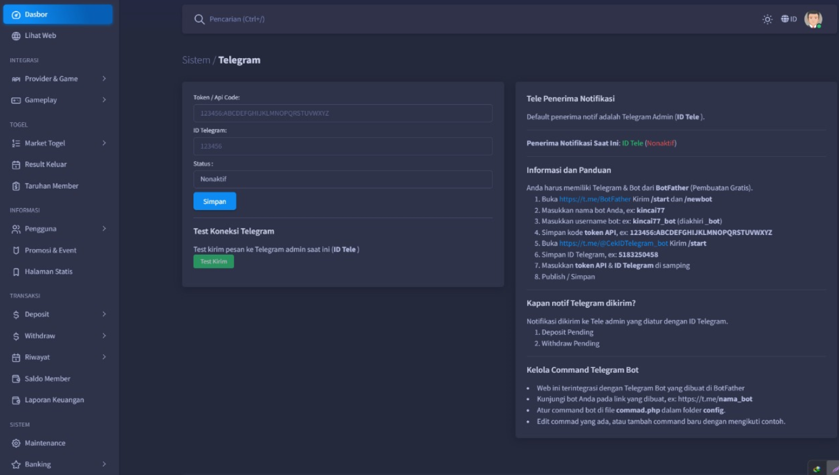Open the Status dropdown showing Nonaktif

[x=343, y=179]
